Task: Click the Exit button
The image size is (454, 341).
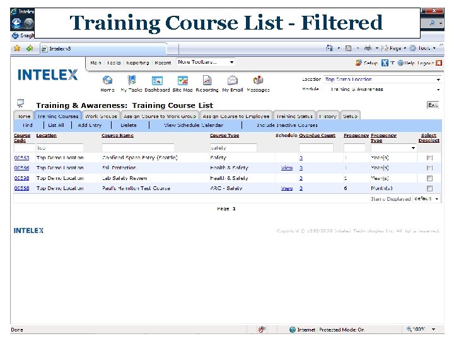Action: pos(433,105)
